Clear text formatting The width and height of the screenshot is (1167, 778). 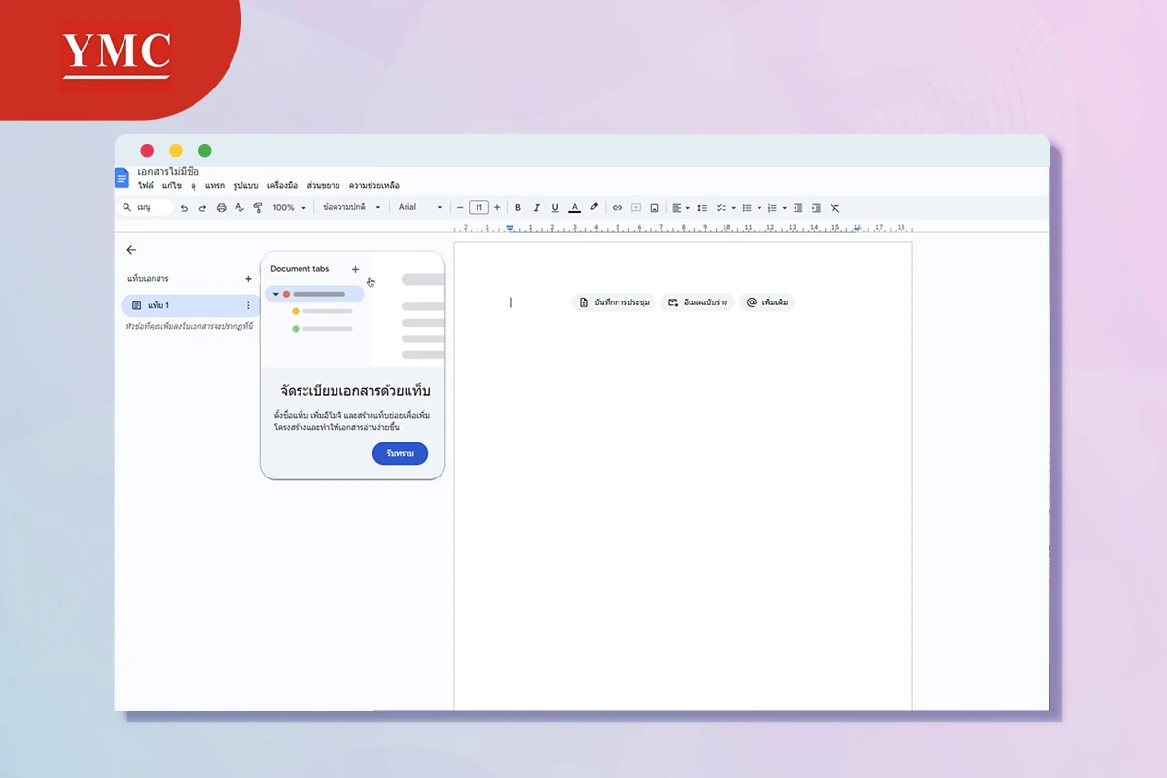(x=834, y=207)
